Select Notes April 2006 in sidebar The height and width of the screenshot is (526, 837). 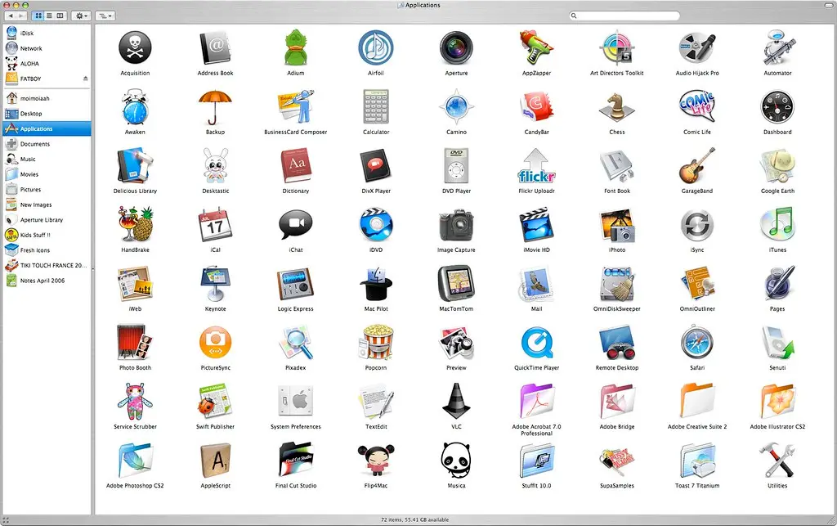tap(47, 281)
